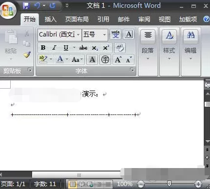Expand the 编辑 group
Image resolution: width=210 pixels, height=189 pixels.
[191, 52]
